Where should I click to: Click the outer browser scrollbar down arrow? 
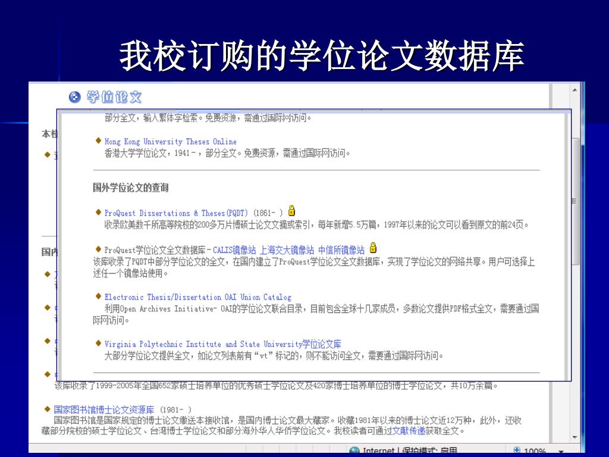pos(575,437)
